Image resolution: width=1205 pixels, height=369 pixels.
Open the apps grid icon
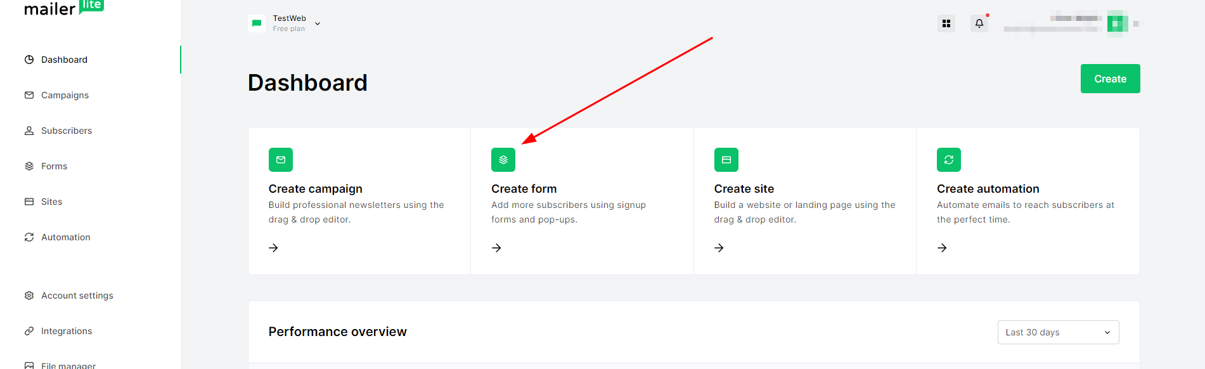(x=946, y=23)
